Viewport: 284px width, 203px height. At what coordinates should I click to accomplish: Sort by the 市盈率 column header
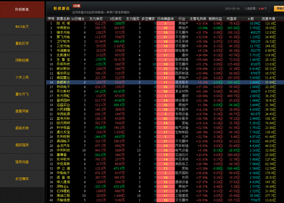(x=232, y=19)
